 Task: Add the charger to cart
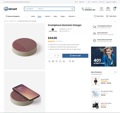[75, 56]
